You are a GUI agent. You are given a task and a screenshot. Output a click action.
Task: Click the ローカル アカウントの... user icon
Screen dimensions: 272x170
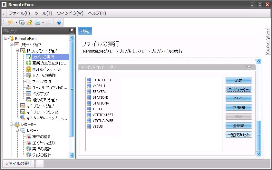point(28,87)
